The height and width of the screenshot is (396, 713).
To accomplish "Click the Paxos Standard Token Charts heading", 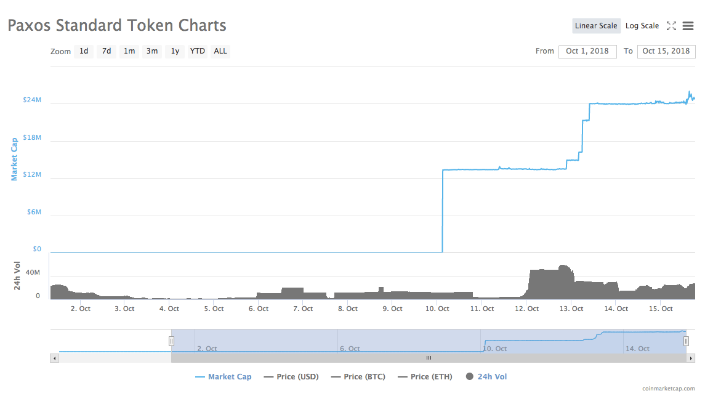I will 117,25.
